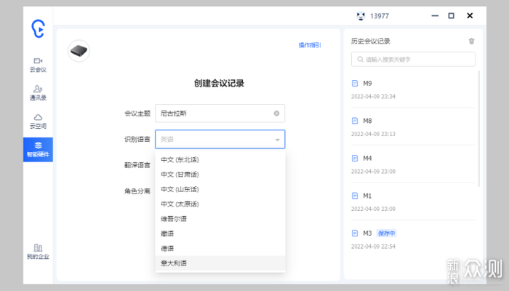Click the panda user avatar
509x291 pixels.
click(x=361, y=16)
